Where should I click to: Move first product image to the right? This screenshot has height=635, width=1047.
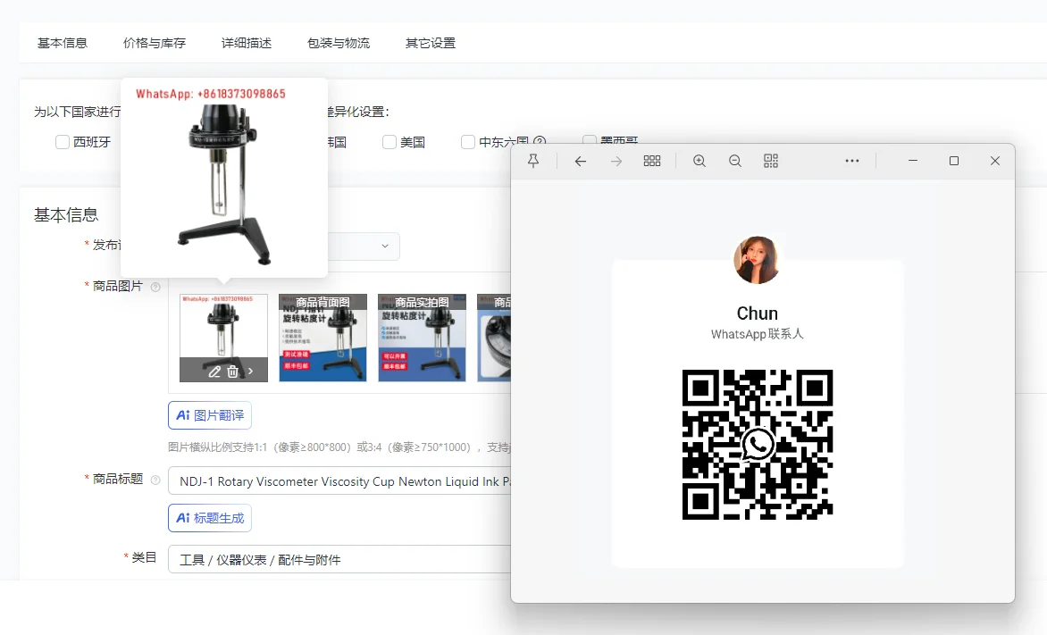click(x=250, y=372)
